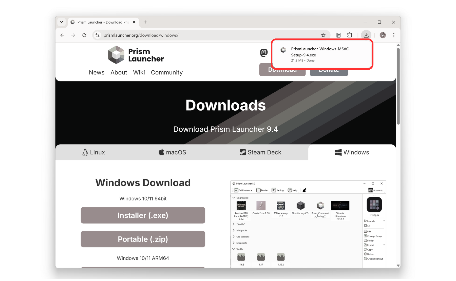Open the extension icon left of the puzzle icon
Screen dimensions: 456x281
click(x=338, y=35)
